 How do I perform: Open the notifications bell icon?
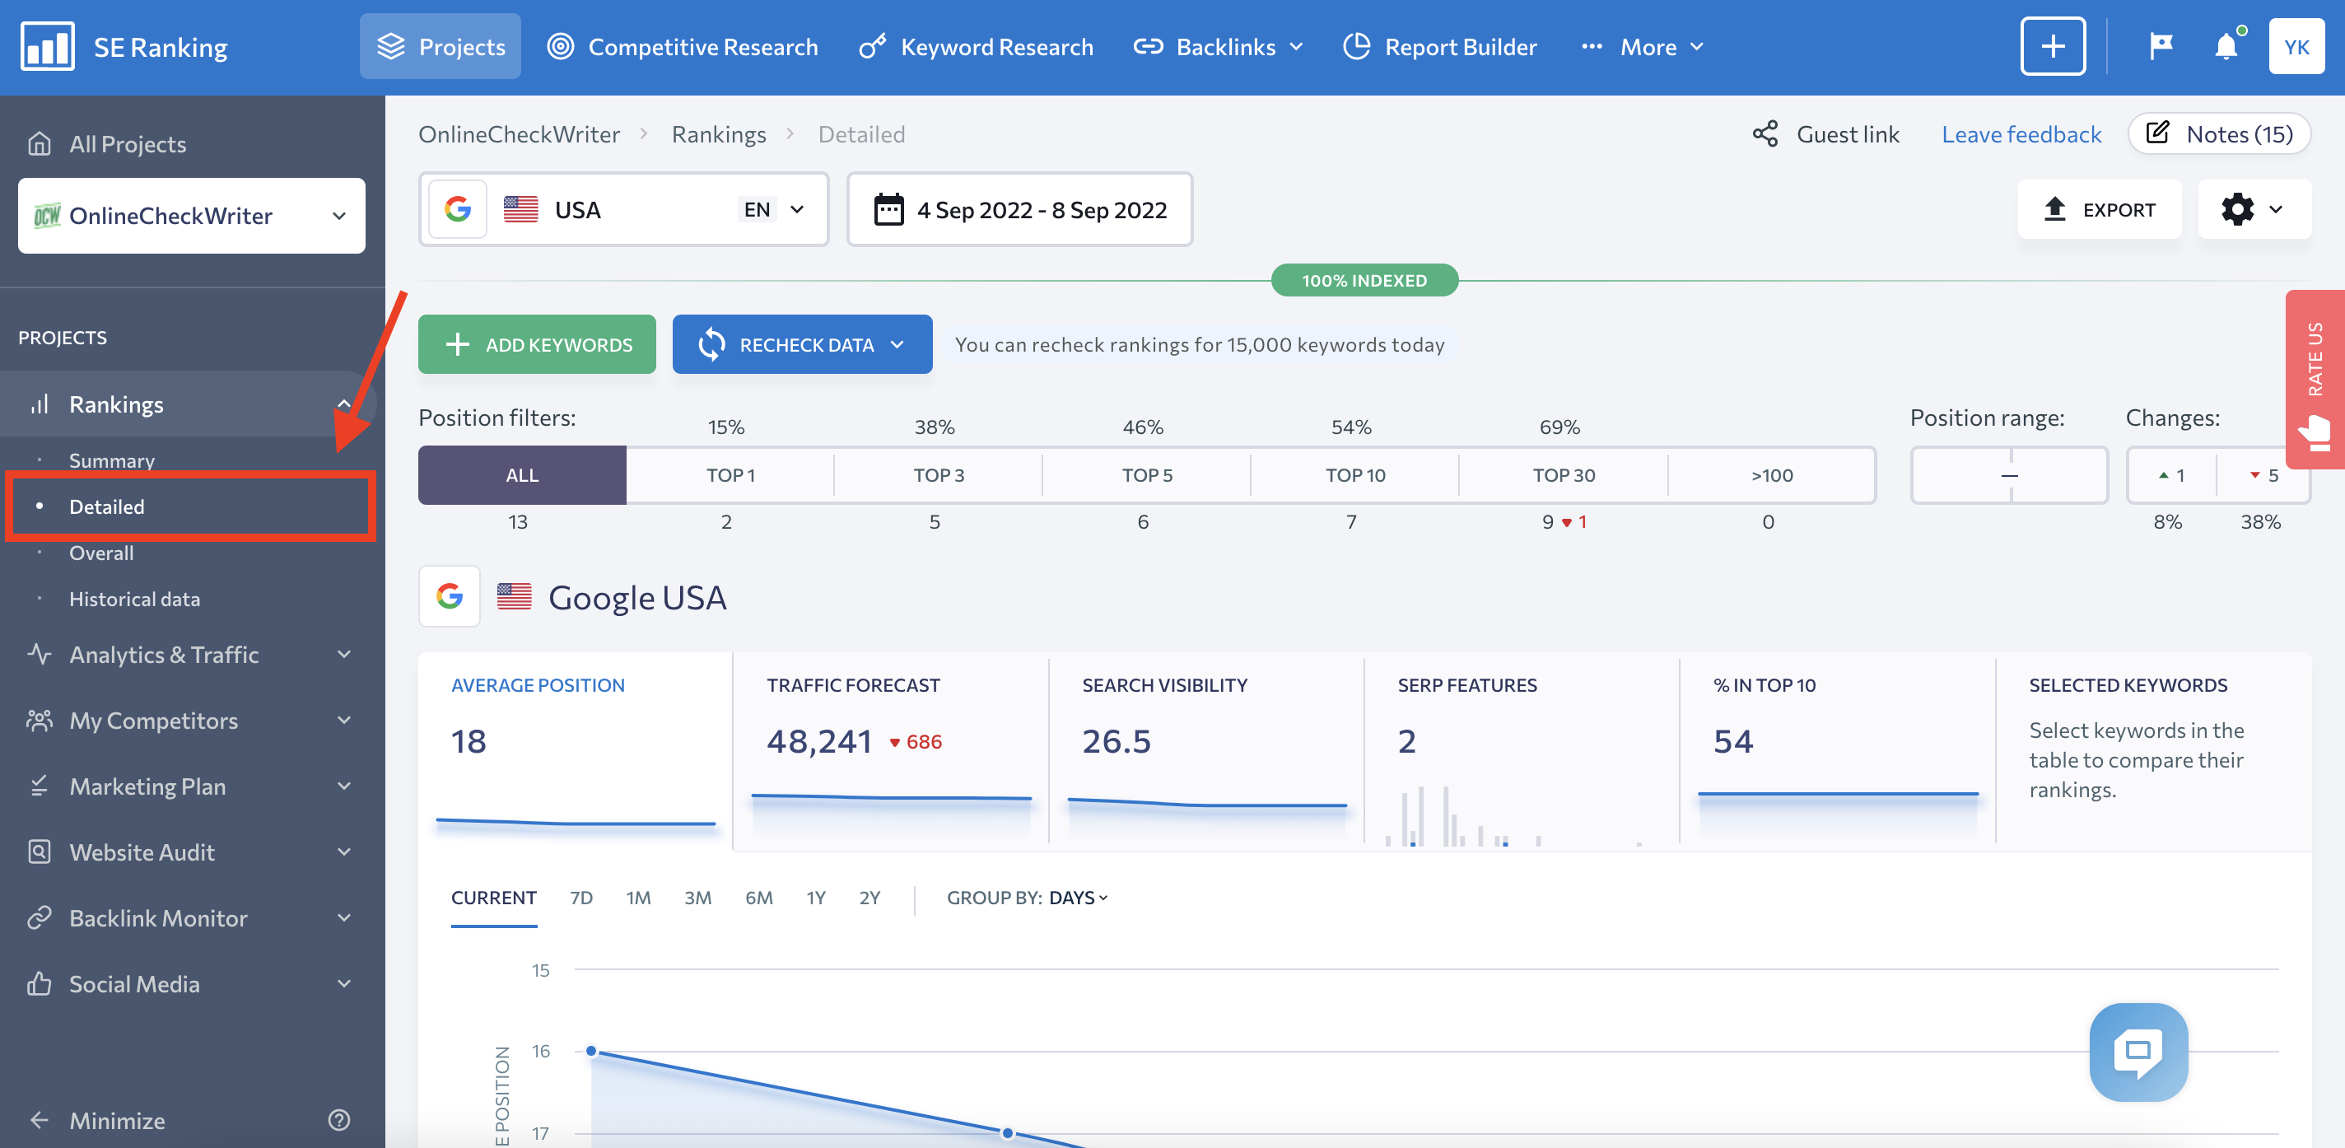point(2226,45)
